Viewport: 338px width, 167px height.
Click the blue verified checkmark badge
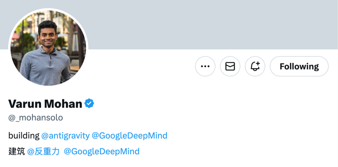[90, 103]
